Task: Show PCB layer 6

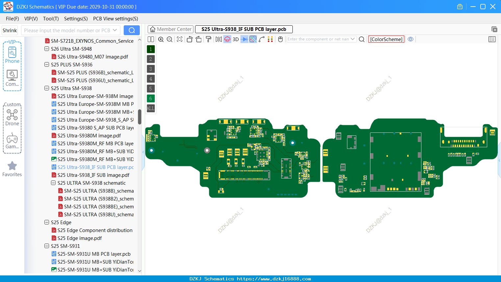Action: point(151,99)
